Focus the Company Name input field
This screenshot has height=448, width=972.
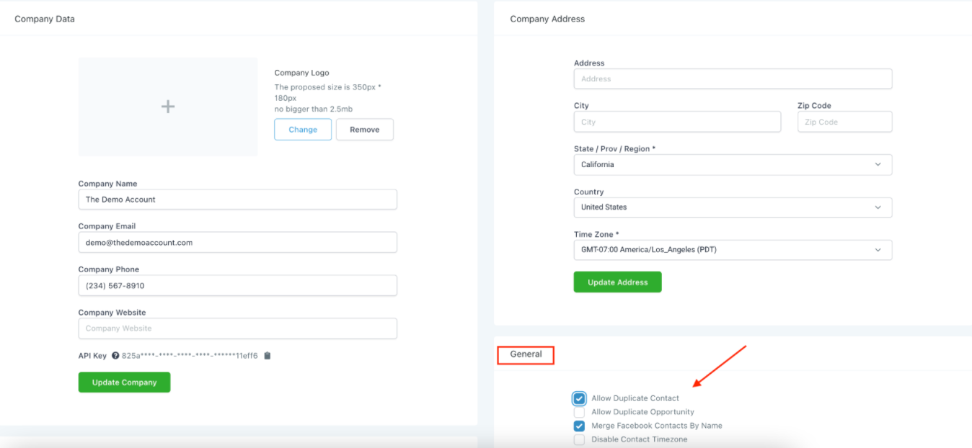237,200
